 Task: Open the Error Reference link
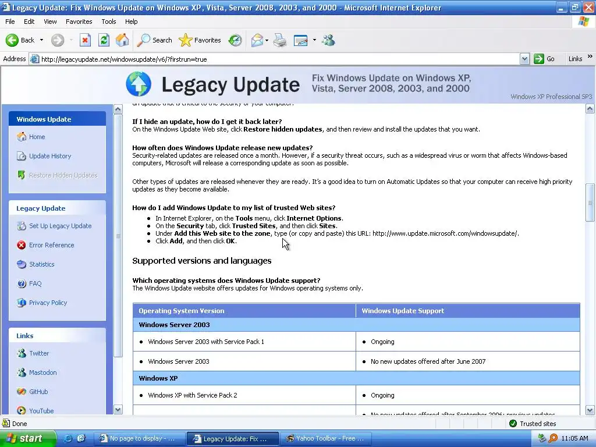pos(52,245)
